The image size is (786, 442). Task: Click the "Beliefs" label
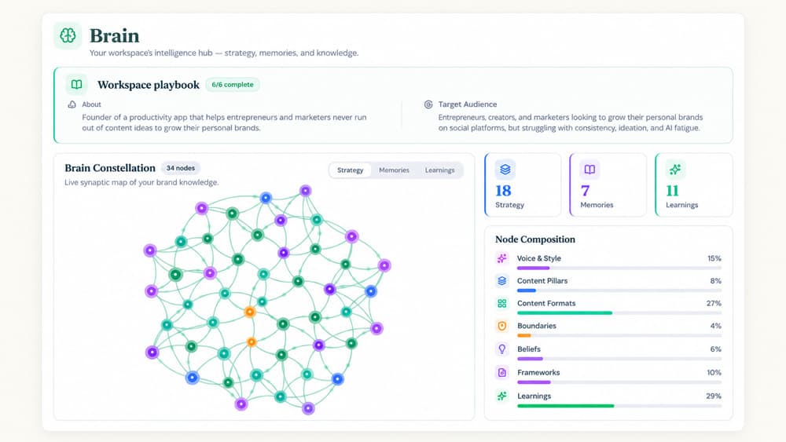(529, 349)
